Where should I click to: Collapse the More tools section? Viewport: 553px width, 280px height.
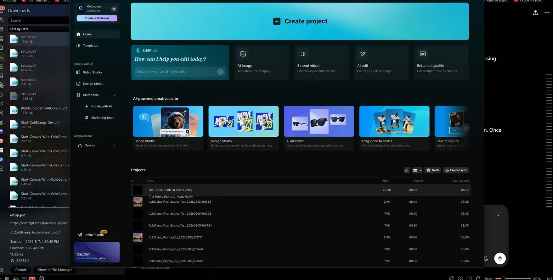tap(115, 95)
